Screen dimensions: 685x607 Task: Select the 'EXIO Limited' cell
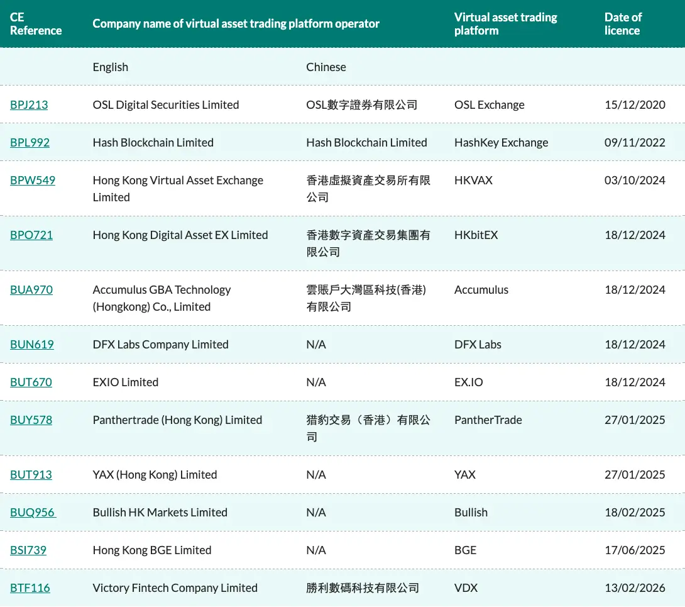[126, 382]
